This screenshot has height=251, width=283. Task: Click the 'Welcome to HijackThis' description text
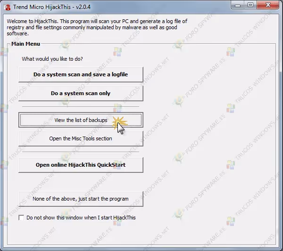tap(97, 27)
